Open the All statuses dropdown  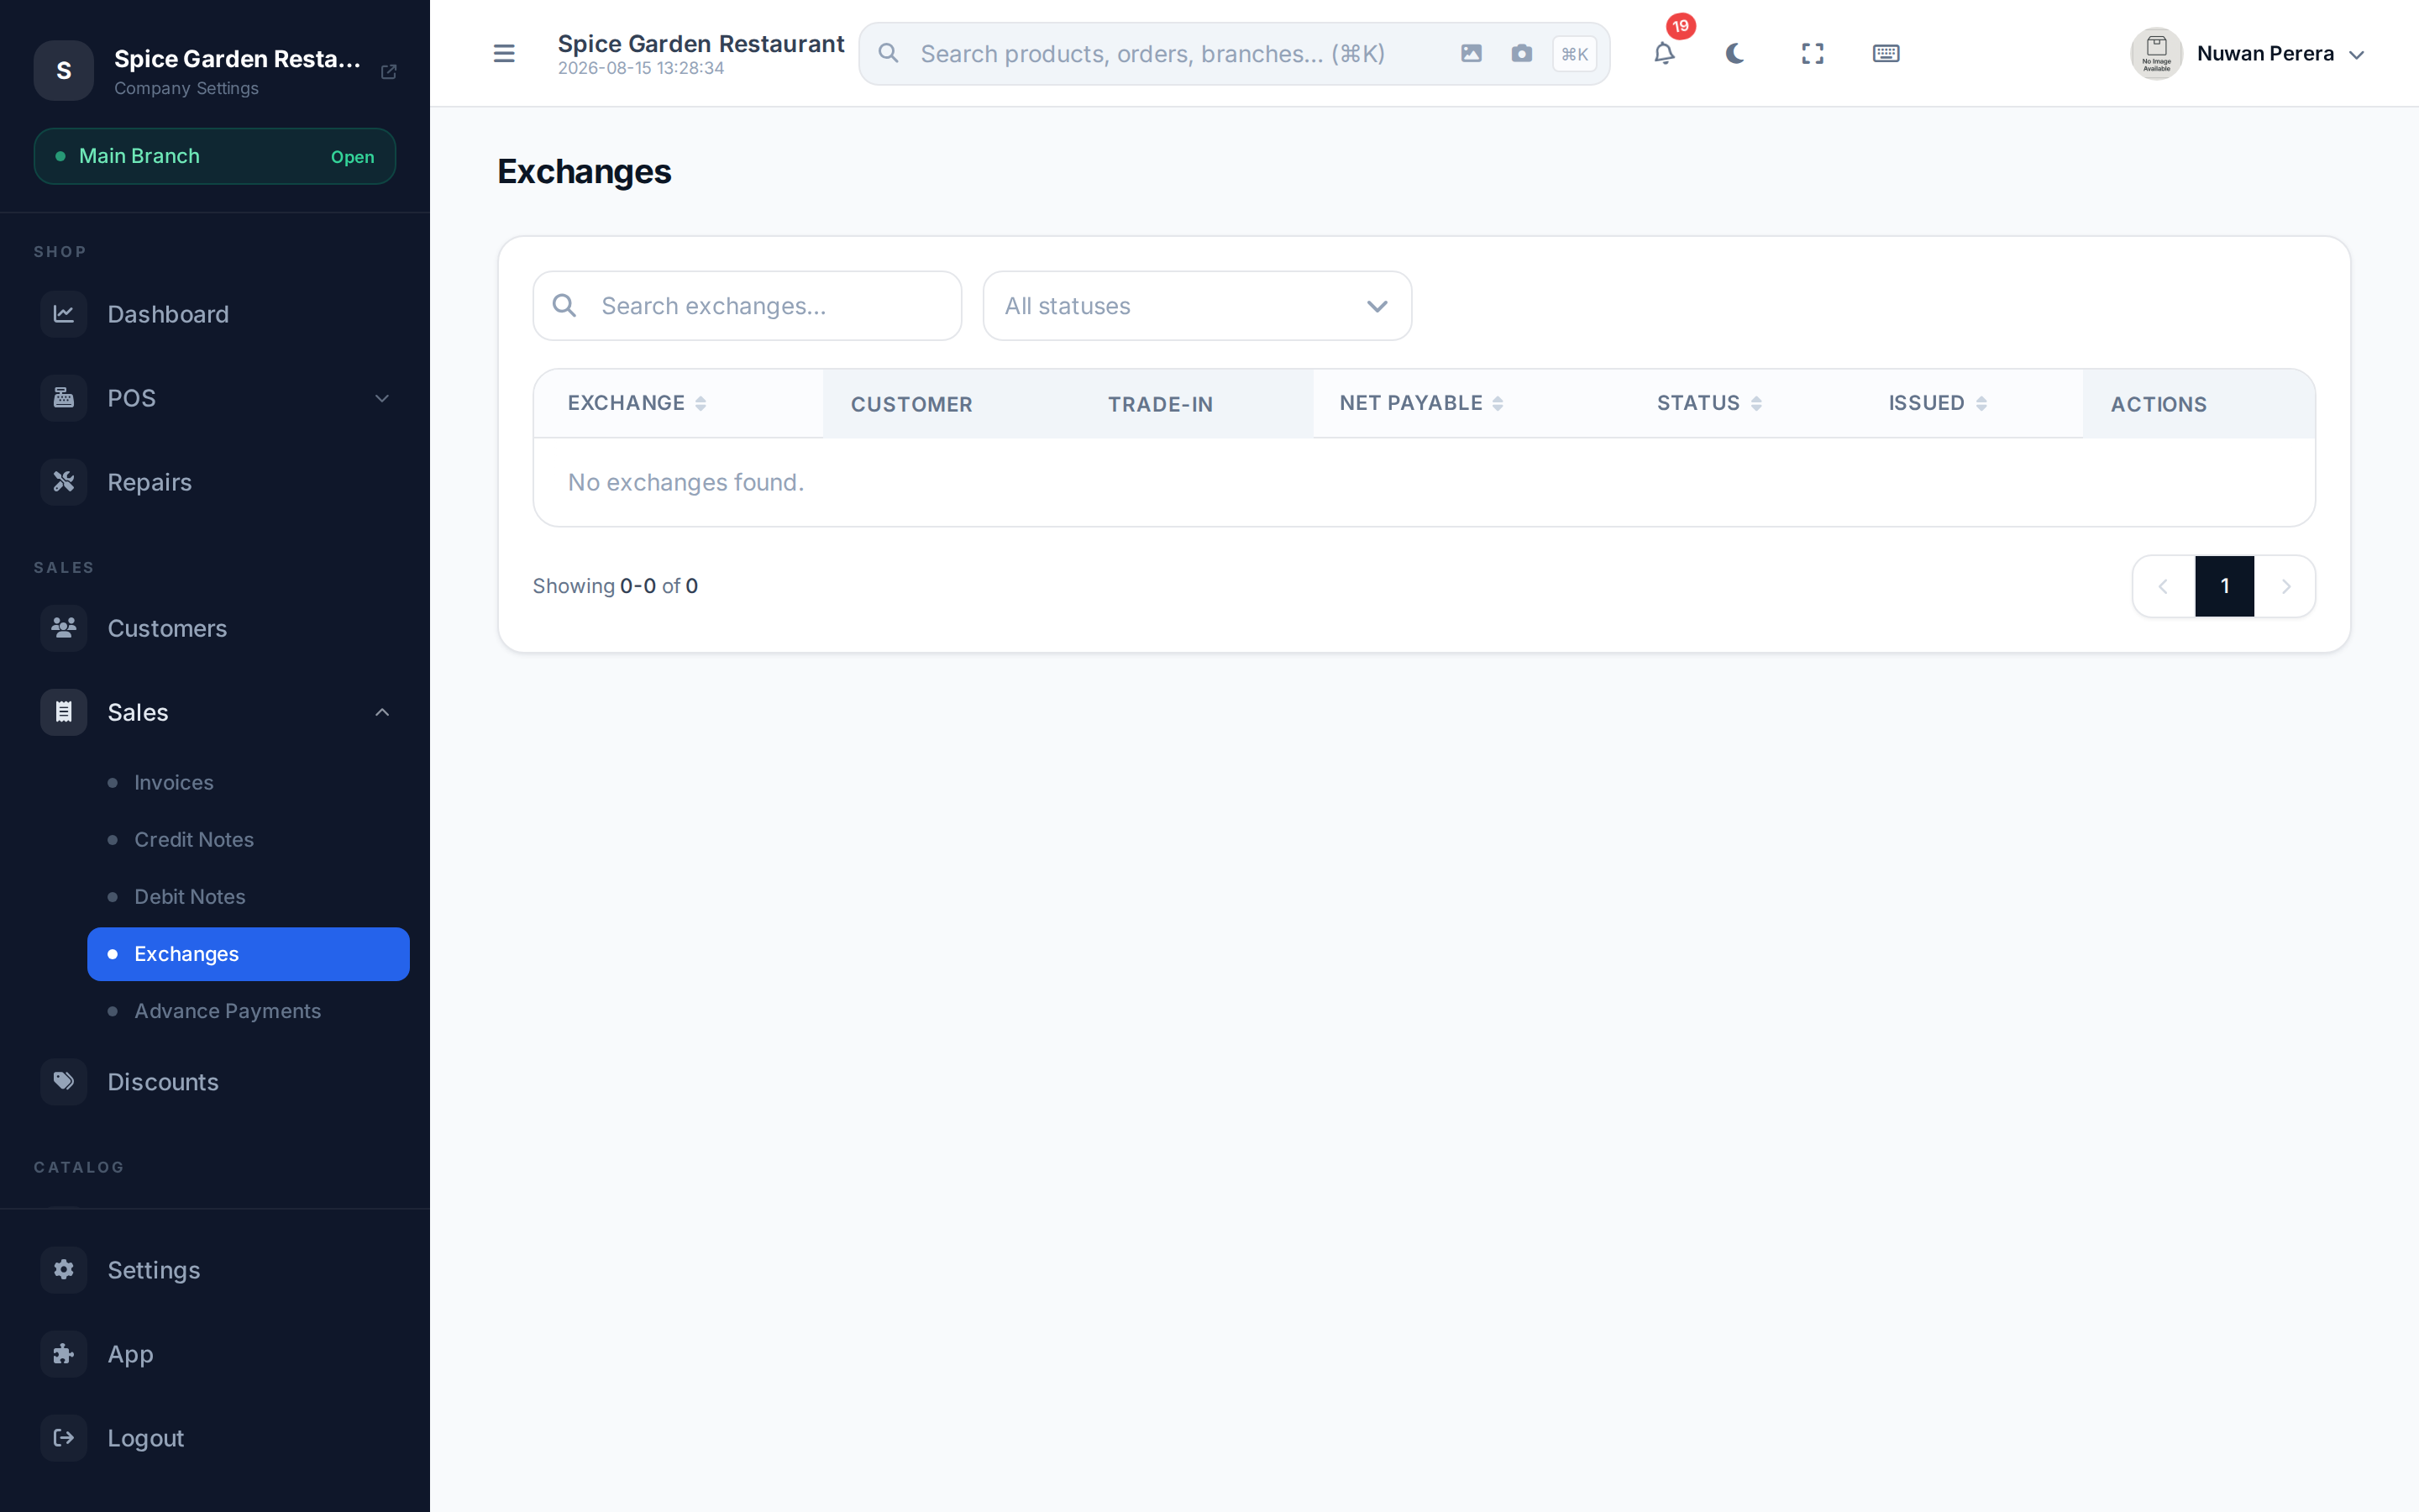tap(1198, 306)
